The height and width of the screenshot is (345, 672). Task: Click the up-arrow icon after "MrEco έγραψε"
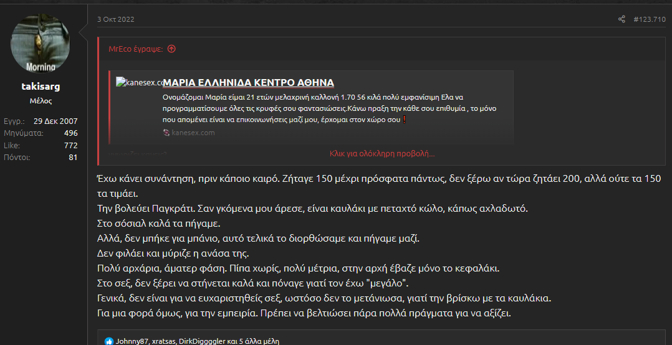[171, 49]
